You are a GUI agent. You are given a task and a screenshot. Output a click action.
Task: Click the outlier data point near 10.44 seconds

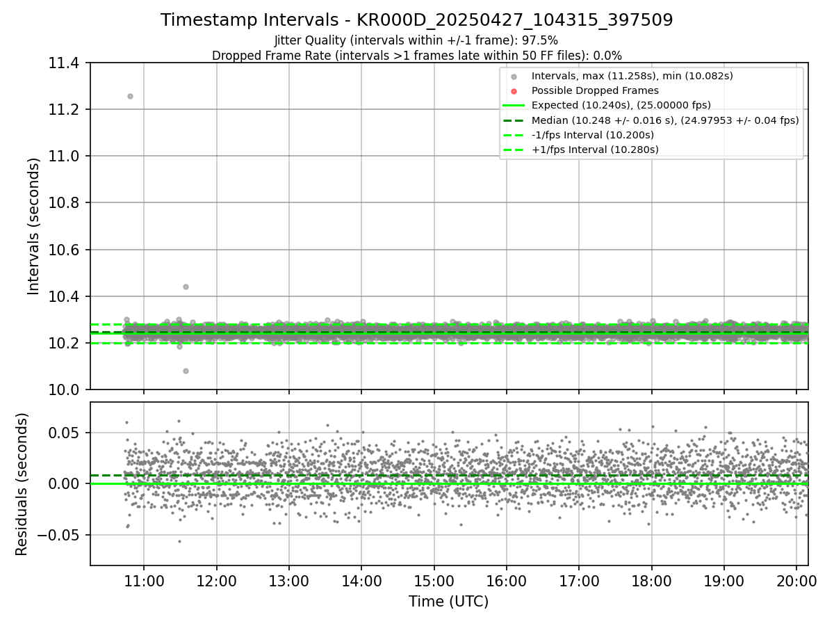(186, 287)
